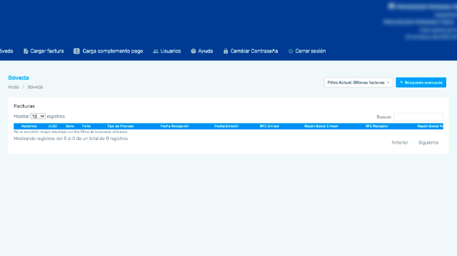Expand the Filtro Actual: Últimas facturas dropdown
The width and height of the screenshot is (457, 256).
[x=358, y=82]
